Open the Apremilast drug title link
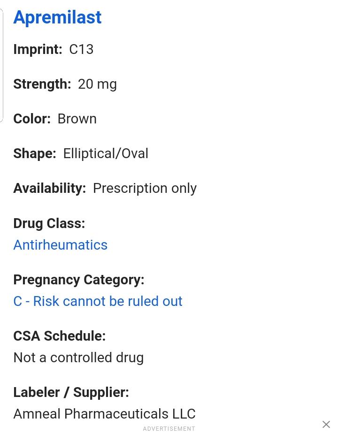The image size is (338, 442). click(x=57, y=17)
